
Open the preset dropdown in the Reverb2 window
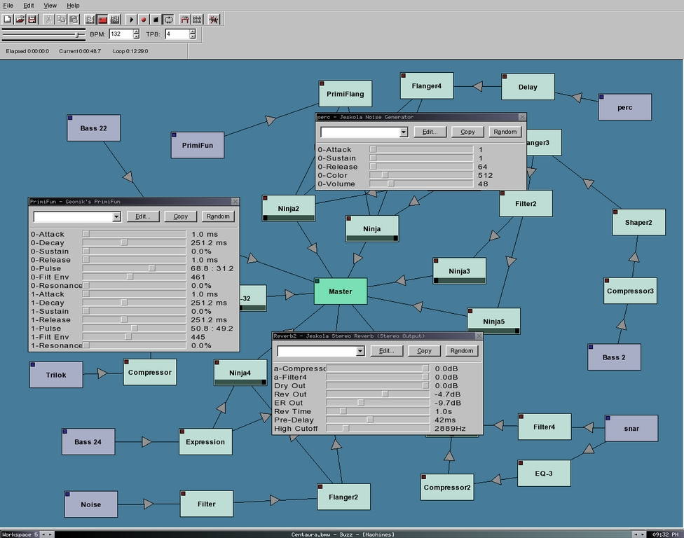[360, 350]
